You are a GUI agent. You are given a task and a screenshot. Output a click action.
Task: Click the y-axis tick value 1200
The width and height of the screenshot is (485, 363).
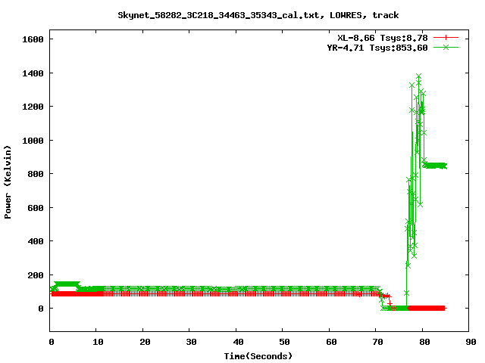33,107
